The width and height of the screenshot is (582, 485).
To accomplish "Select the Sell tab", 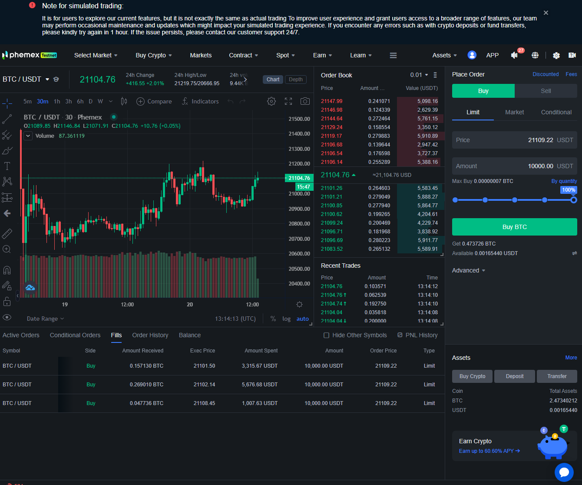I will 546,91.
